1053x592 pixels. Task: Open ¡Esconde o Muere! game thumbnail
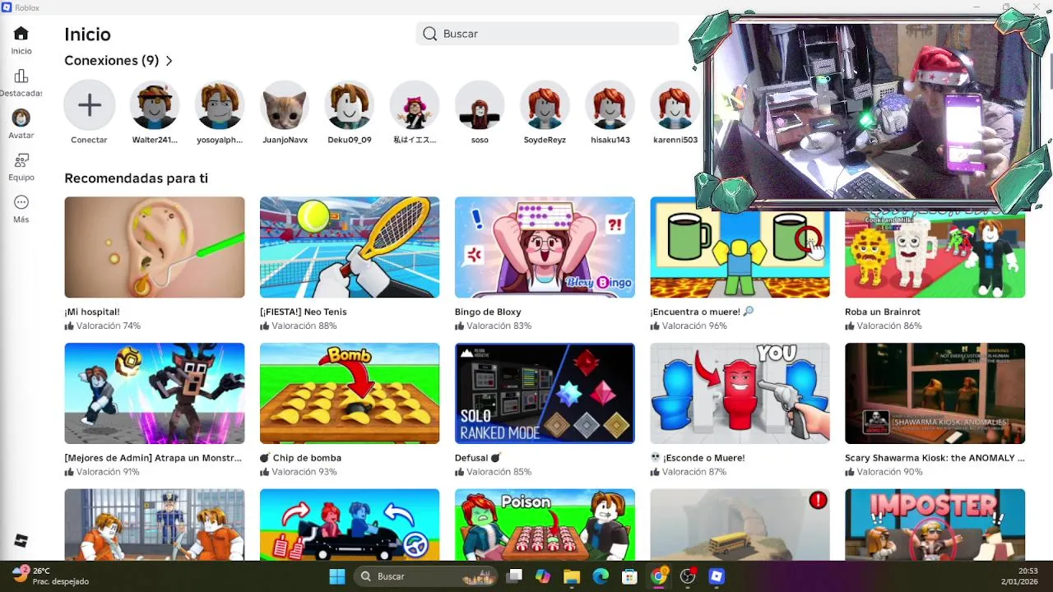pyautogui.click(x=740, y=393)
